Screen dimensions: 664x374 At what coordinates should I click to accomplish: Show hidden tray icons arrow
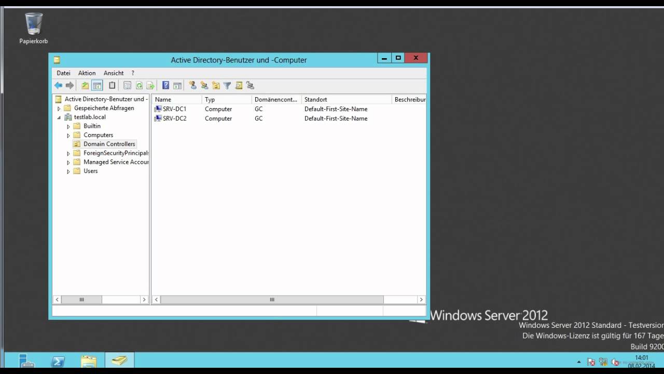point(579,362)
